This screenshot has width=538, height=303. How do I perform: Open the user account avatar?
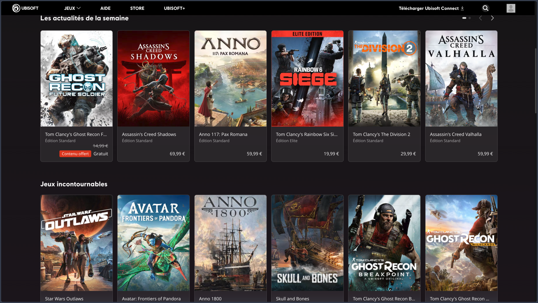[x=511, y=8]
